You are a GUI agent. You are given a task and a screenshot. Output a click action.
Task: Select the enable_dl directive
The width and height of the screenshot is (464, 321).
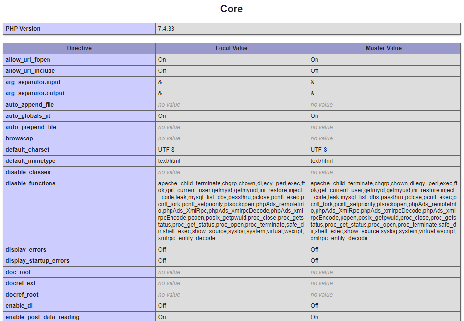pyautogui.click(x=19, y=306)
